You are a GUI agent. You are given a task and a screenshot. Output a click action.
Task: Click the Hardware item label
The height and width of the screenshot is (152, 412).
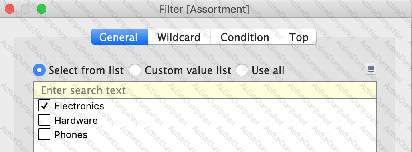coord(76,120)
